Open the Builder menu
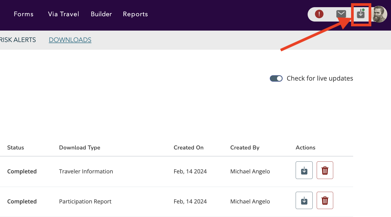391x217 pixels. [x=101, y=14]
